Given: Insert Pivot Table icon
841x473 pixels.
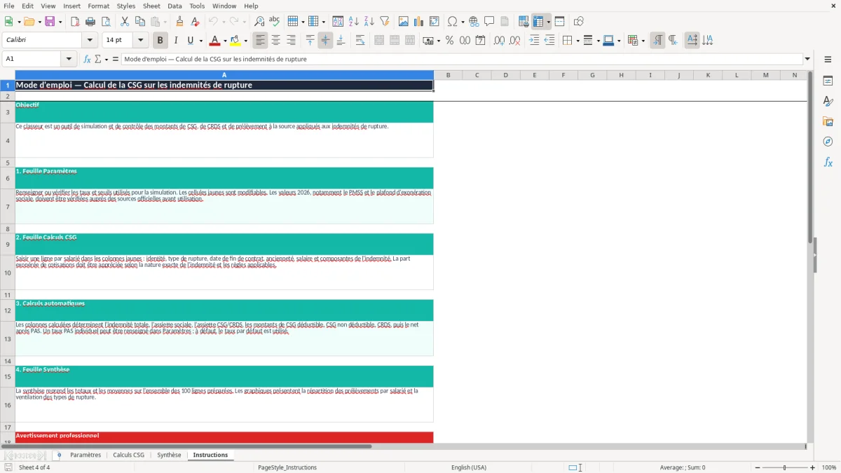Looking at the screenshot, I should click(434, 22).
